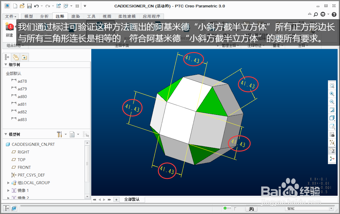Click the Search command magnifier icon
Viewport: 340px width, 214px height.
[316, 14]
